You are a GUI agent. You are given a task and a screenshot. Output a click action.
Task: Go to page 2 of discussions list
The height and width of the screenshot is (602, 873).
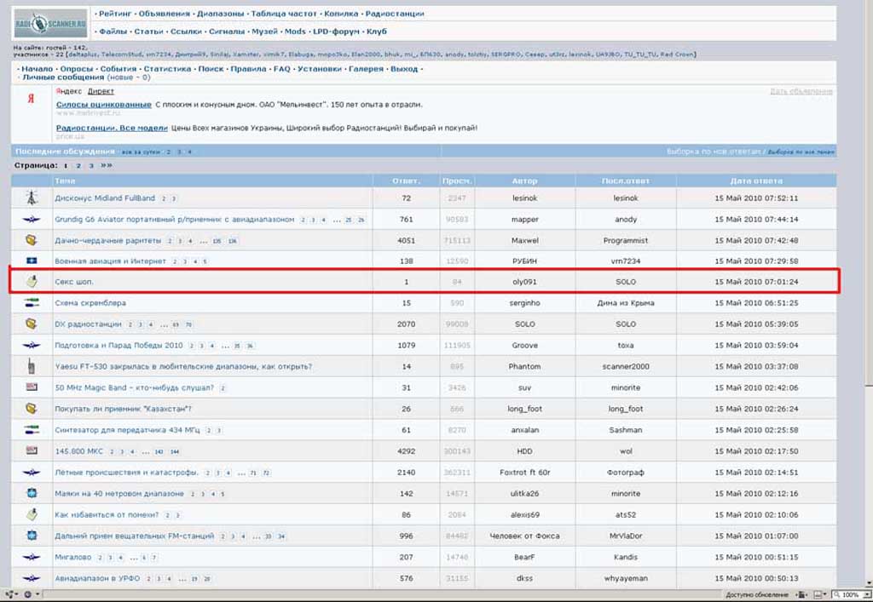point(78,166)
